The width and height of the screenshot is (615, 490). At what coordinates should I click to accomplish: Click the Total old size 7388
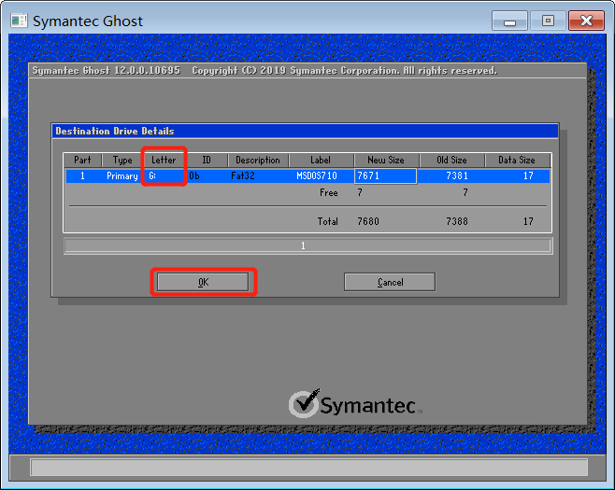coord(457,222)
